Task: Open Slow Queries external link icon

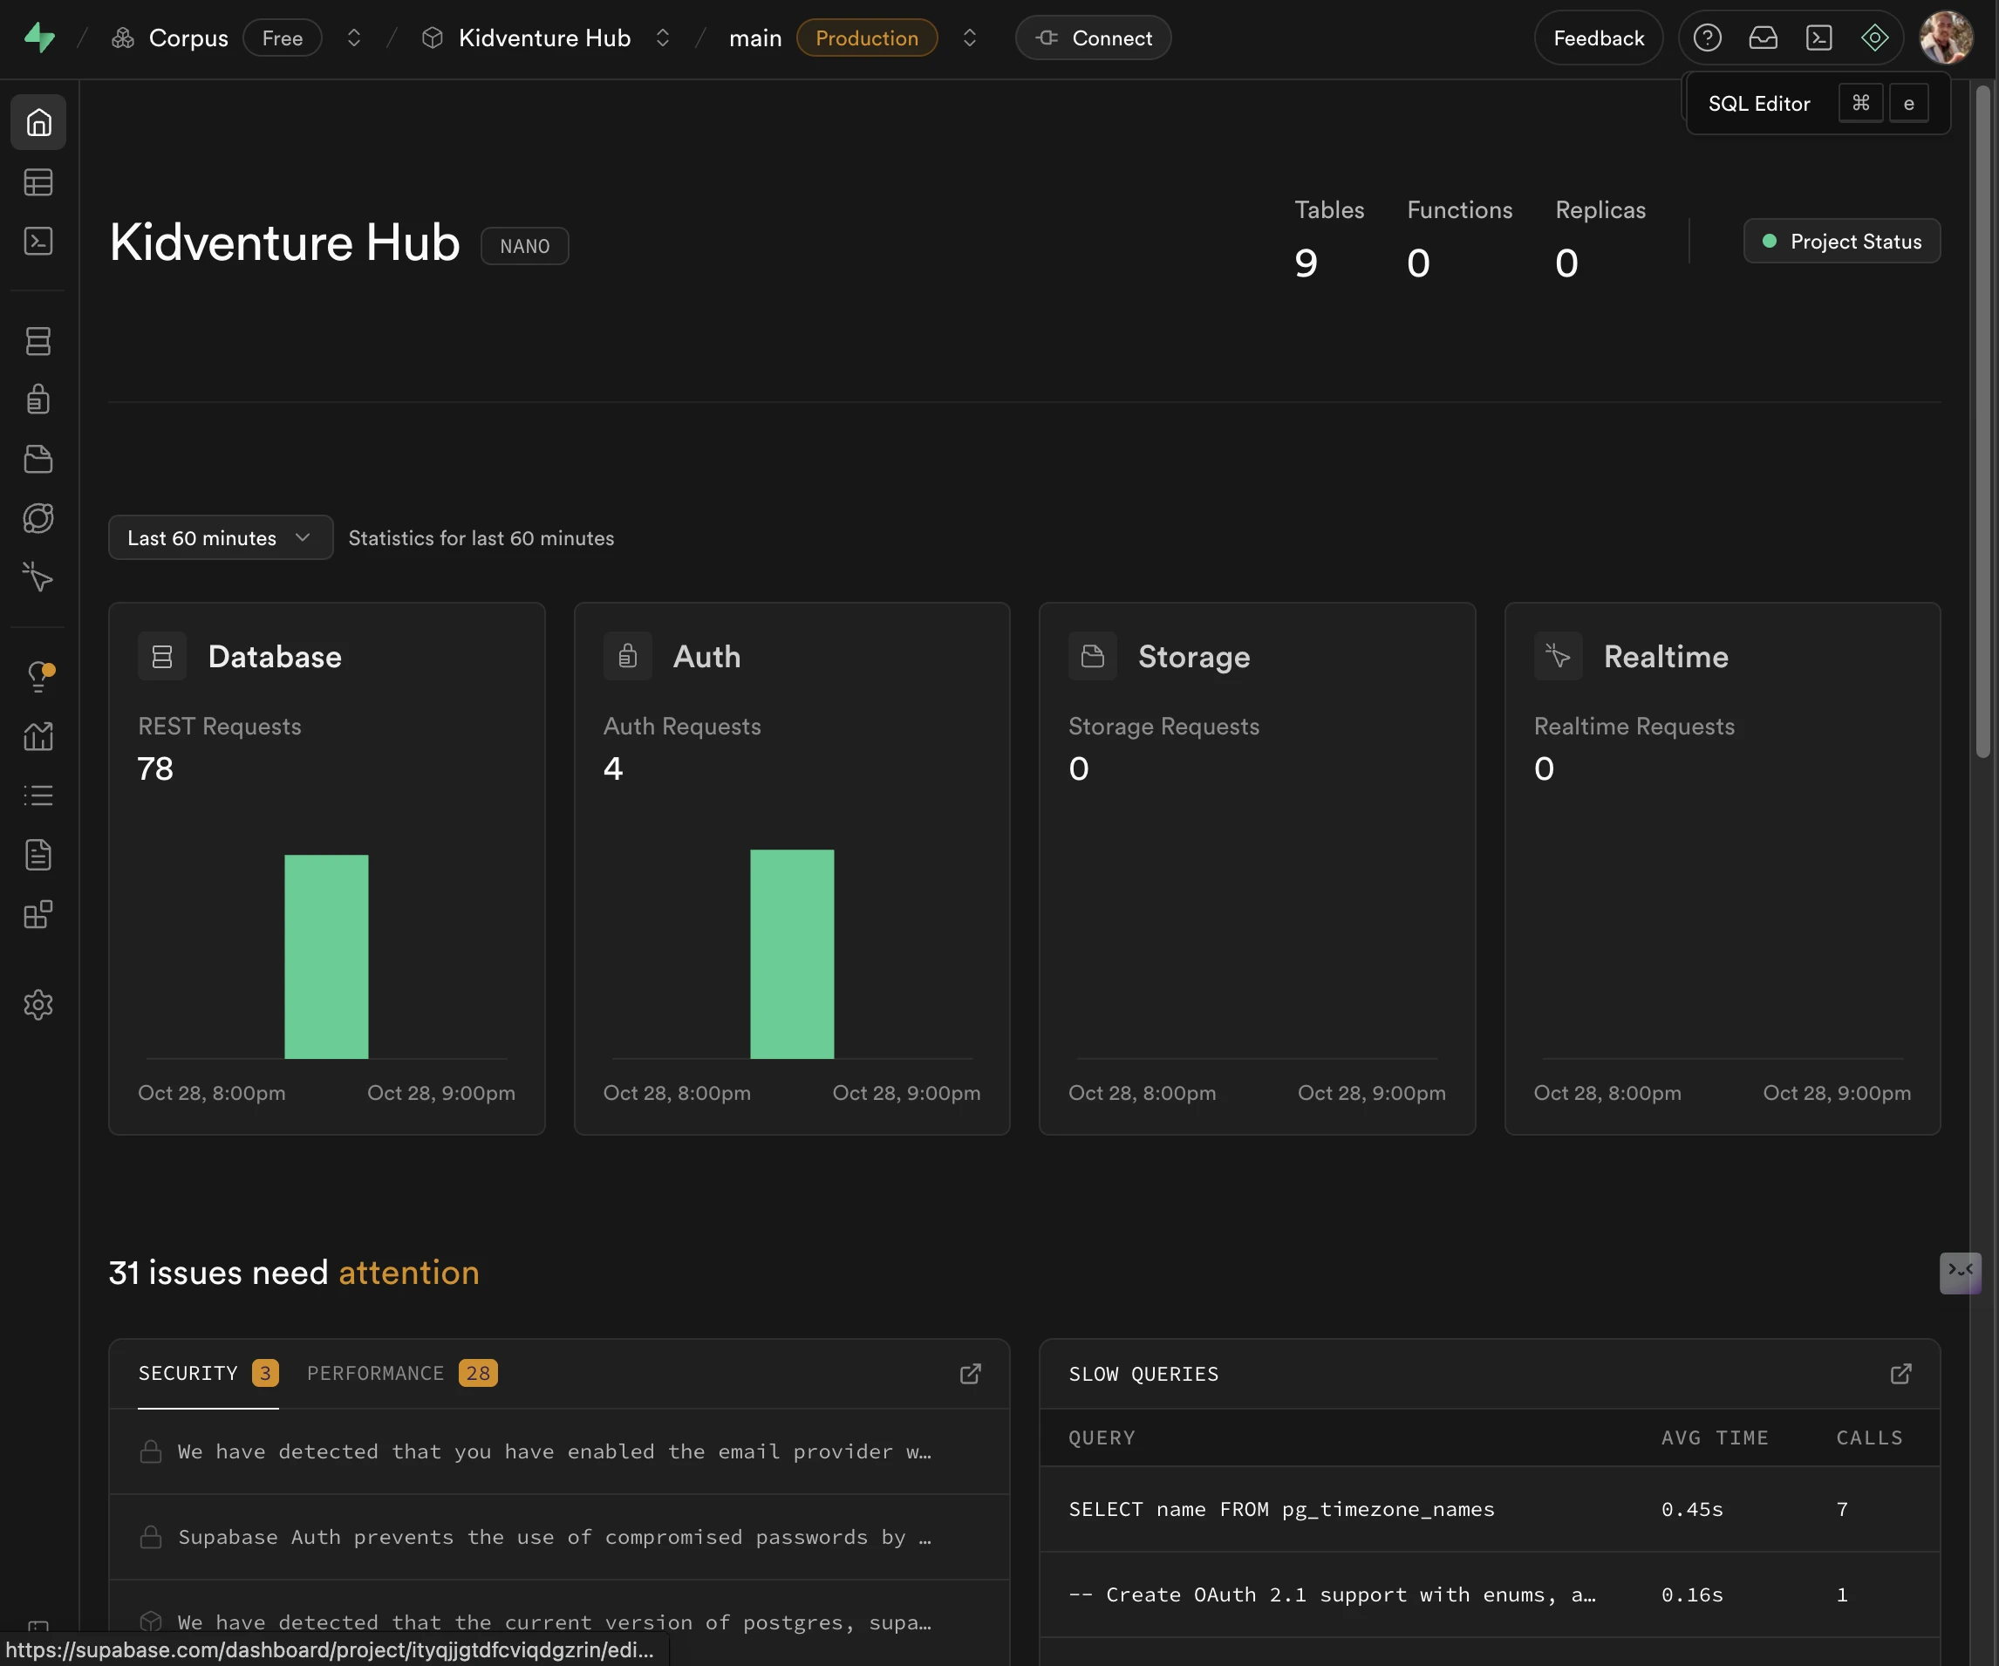Action: [1900, 1374]
